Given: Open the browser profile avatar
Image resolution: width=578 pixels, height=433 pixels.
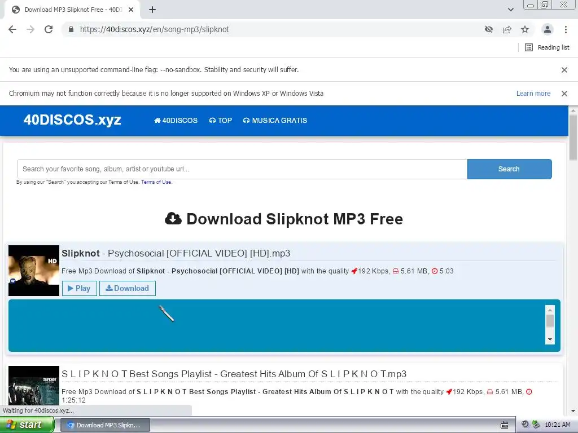Looking at the screenshot, I should 548,29.
